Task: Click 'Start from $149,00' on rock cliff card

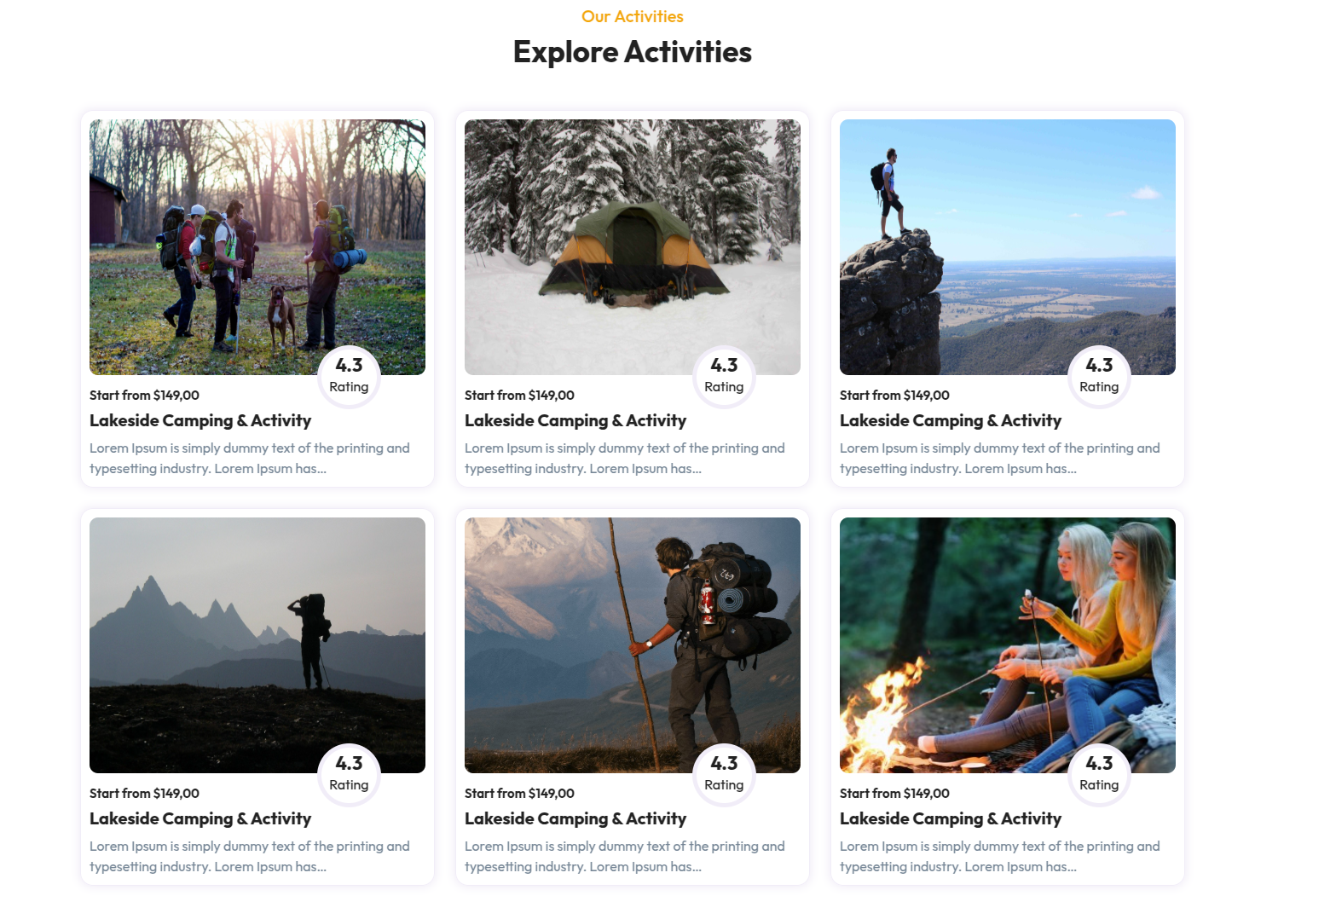Action: [894, 396]
